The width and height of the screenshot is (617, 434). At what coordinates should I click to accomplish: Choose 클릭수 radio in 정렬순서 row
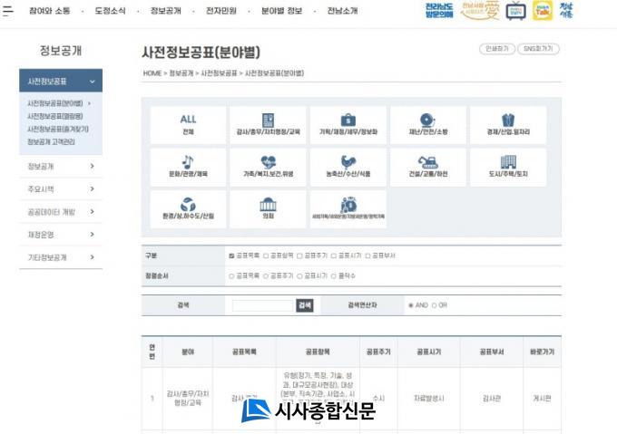pos(334,276)
